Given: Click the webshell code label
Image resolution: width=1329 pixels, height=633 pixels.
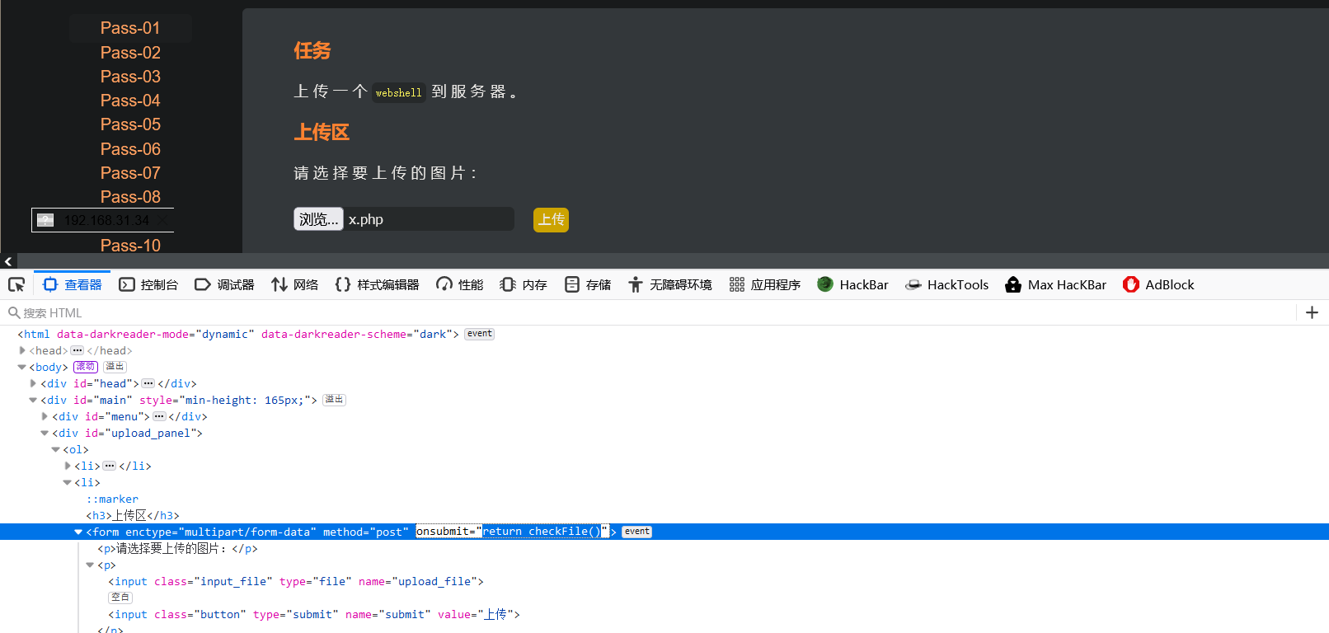Looking at the screenshot, I should pyautogui.click(x=399, y=92).
